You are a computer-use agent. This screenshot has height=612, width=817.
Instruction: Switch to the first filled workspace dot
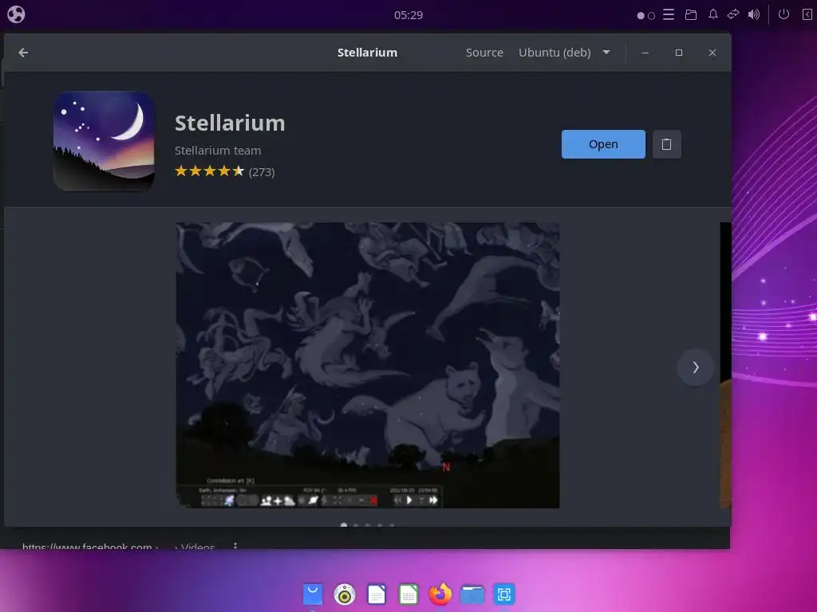click(641, 16)
